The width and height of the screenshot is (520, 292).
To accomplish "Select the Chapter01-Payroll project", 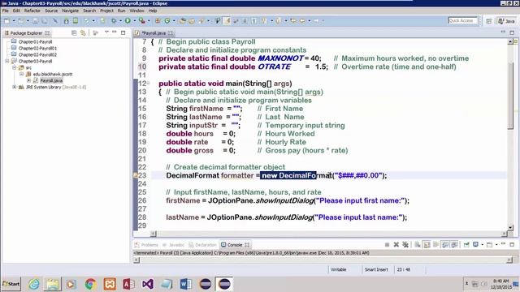I will point(35,41).
